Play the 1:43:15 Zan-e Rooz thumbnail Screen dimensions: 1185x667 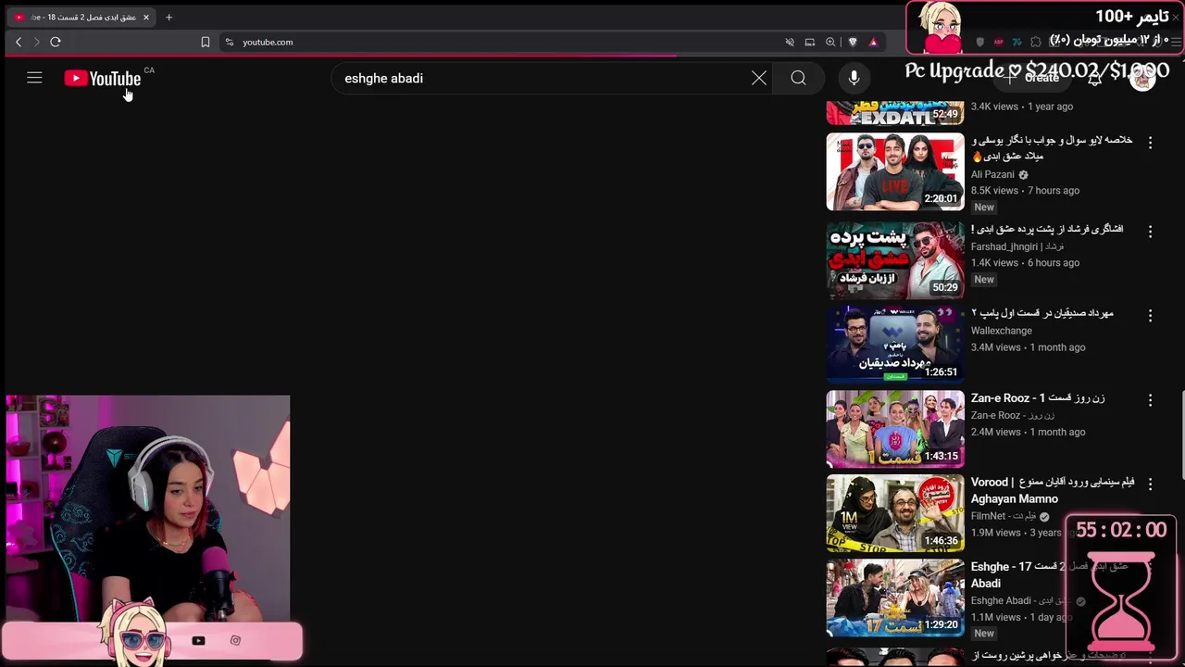click(x=895, y=429)
